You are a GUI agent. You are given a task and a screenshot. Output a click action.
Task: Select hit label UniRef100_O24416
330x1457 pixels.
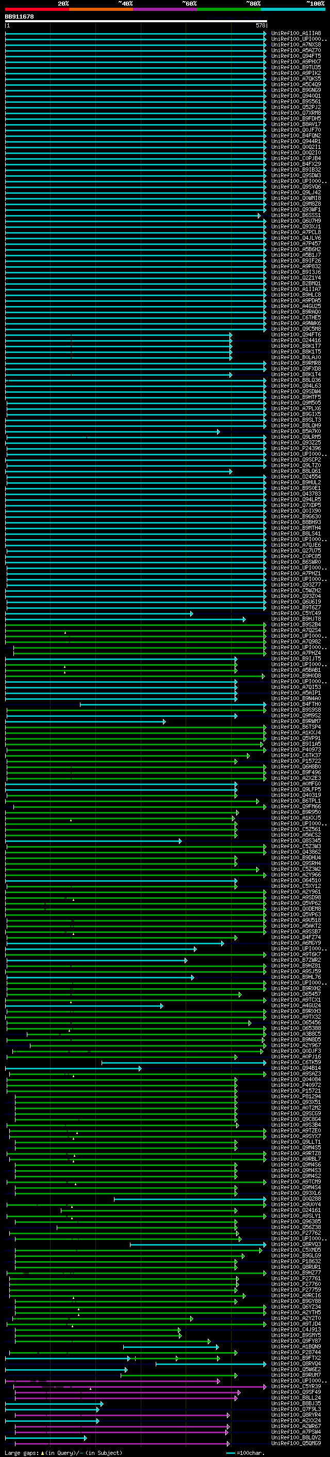(x=296, y=341)
